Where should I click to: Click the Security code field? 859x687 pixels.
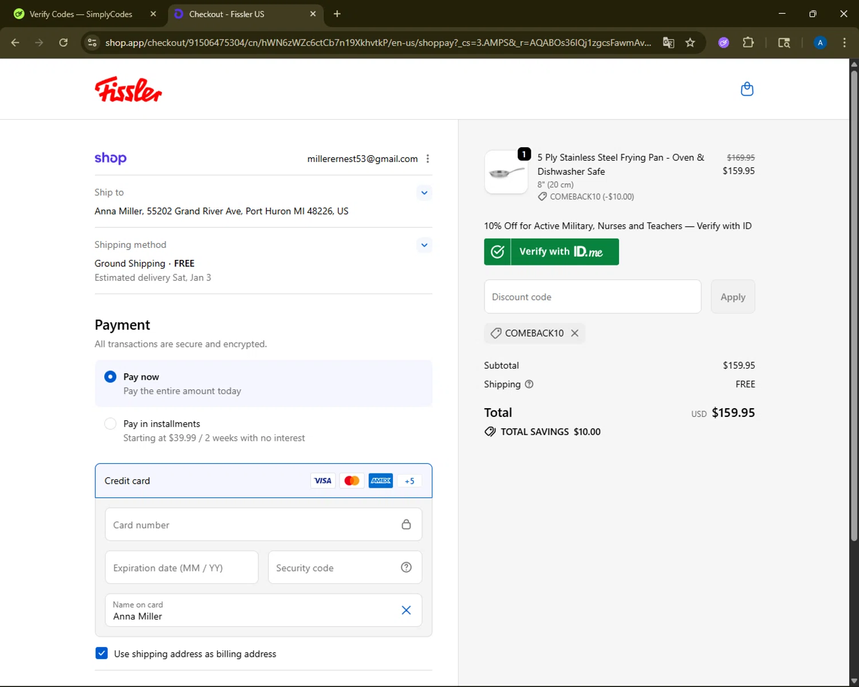point(345,567)
